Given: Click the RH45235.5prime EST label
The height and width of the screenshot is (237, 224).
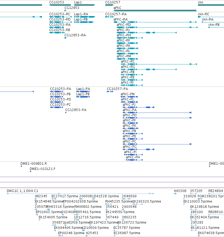Looking at the screenshot, I should pyautogui.click(x=119, y=201).
